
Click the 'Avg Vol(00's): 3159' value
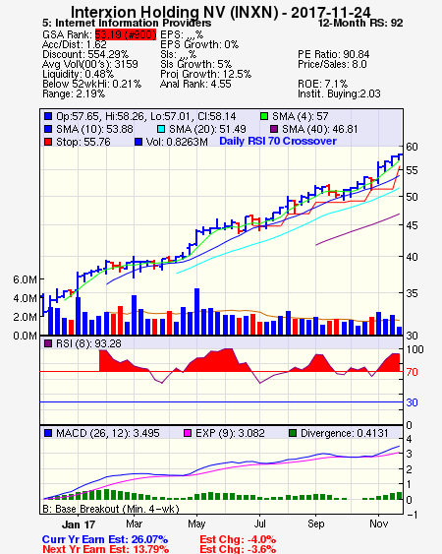click(90, 64)
